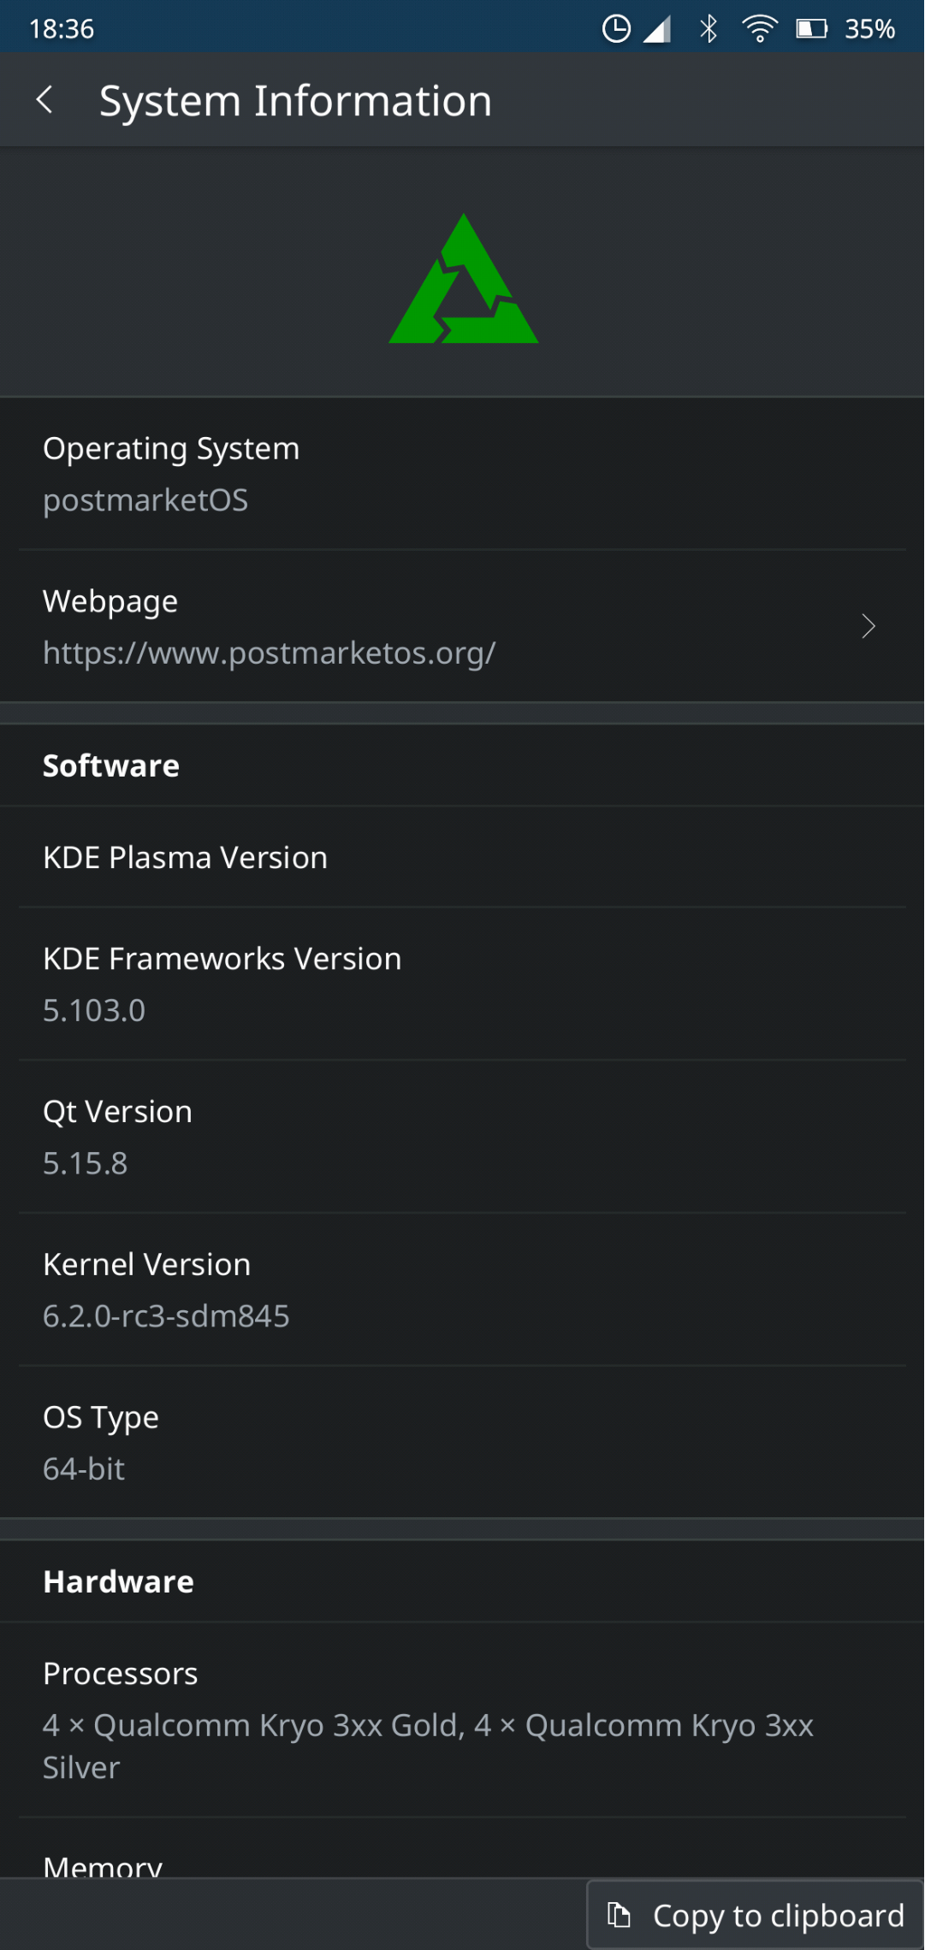Tap the Kernel Version entry
This screenshot has width=925, height=1950.
coord(462,1289)
